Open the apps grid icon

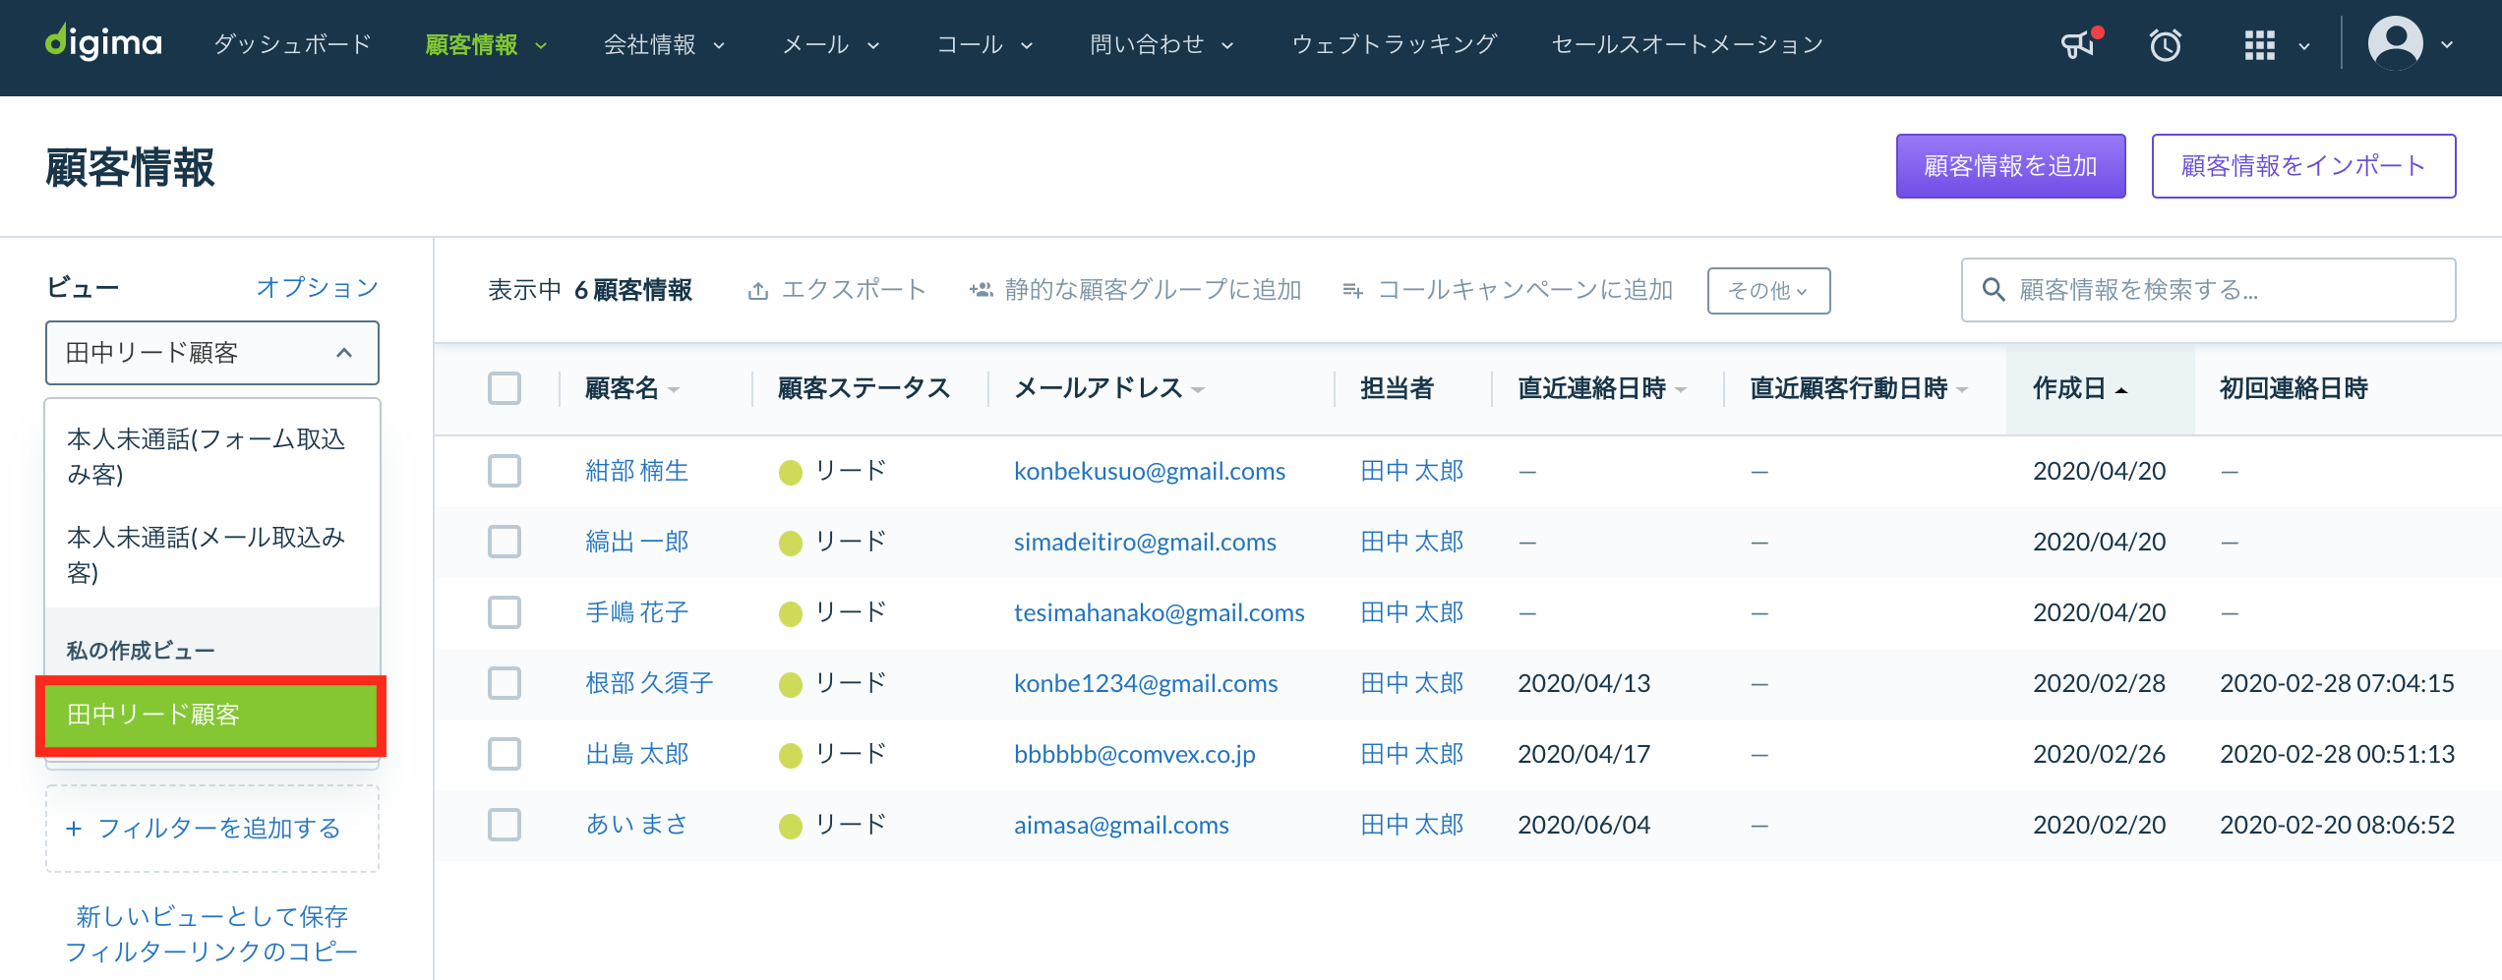click(x=2260, y=44)
